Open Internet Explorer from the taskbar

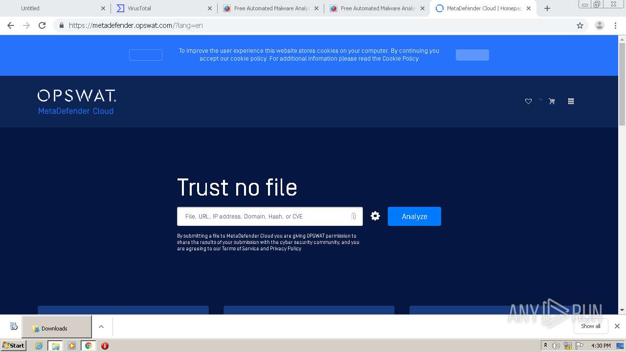coord(39,346)
